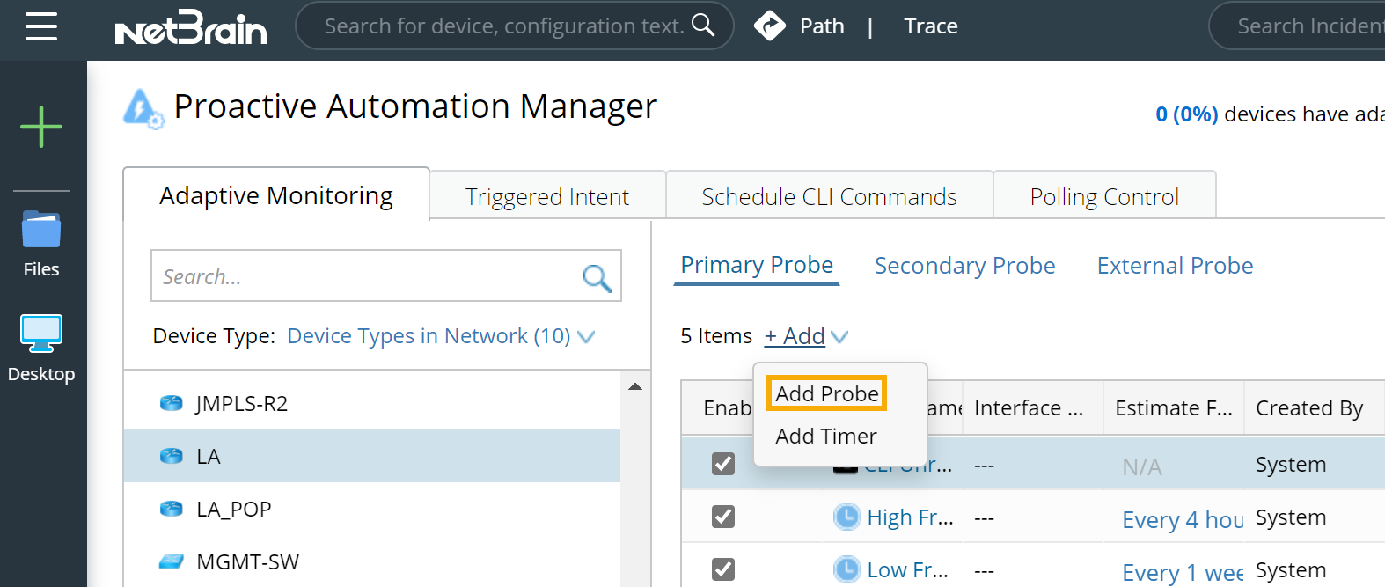Click the green plus icon in sidebar
Viewport: 1385px width, 587px height.
(x=41, y=127)
